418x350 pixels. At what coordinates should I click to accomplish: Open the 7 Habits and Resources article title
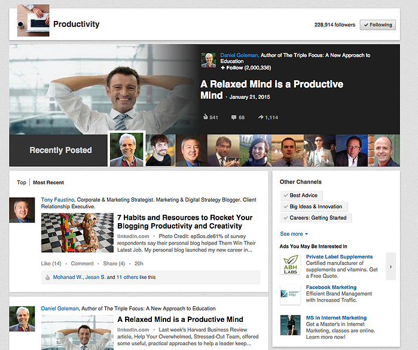pyautogui.click(x=185, y=222)
